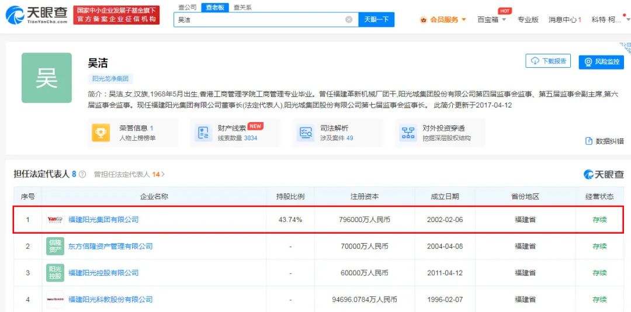
Task: Open 福建阳光控股有限公司 company link
Action: [x=103, y=273]
